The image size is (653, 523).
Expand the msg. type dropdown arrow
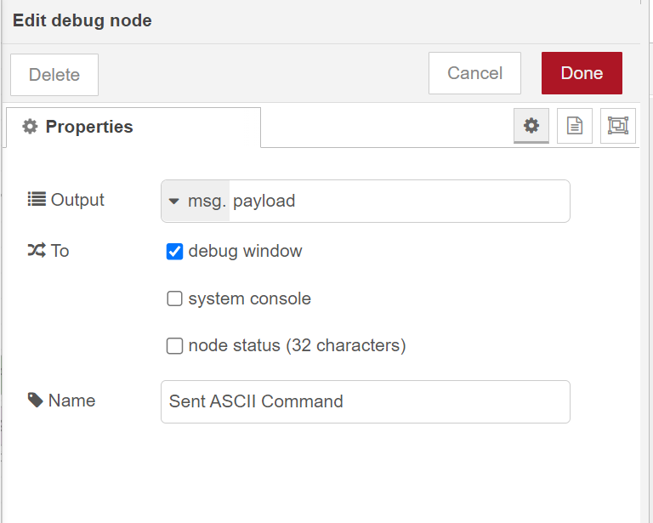click(x=174, y=202)
